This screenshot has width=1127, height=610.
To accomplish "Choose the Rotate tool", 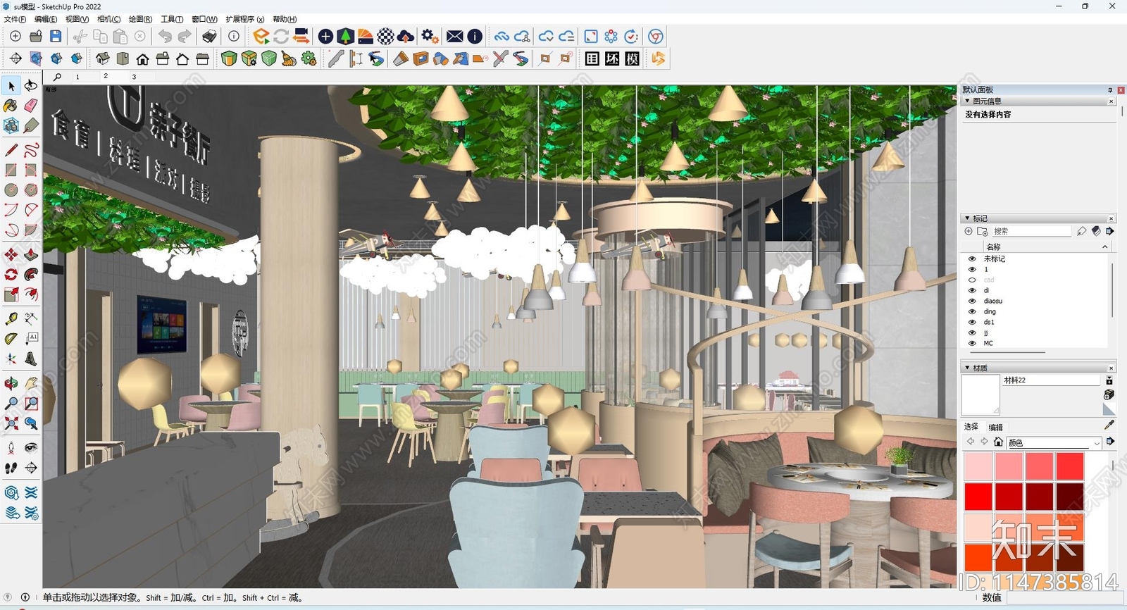I will (11, 274).
